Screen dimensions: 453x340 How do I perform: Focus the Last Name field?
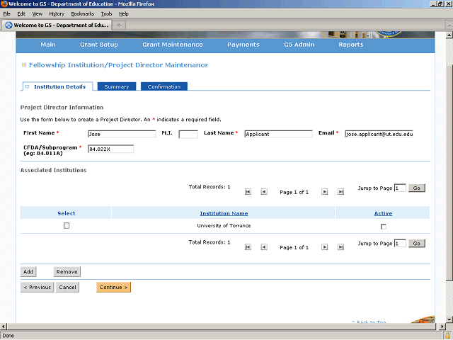(x=278, y=134)
